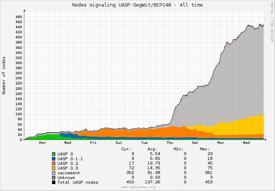Select the yellow UASF 0.3 legend swatch
Viewport: 275px width, 191px height.
coord(54,168)
